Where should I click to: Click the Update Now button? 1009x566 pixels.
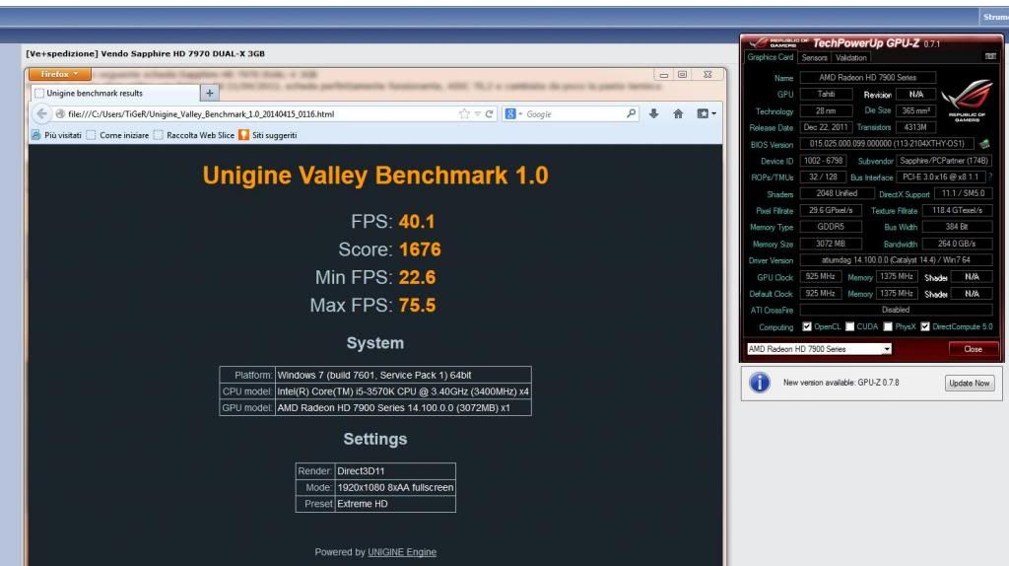click(x=970, y=384)
